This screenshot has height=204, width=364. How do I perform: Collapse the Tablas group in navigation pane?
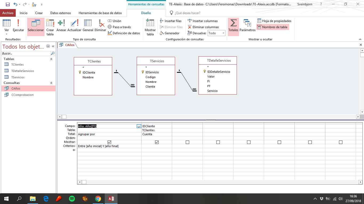(x=51, y=59)
